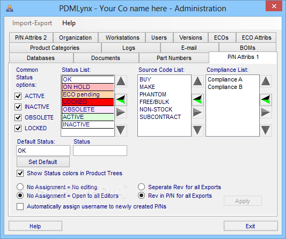The height and width of the screenshot is (239, 286).
Task: Select the P/N Attribs 1 tab
Action: point(243,57)
